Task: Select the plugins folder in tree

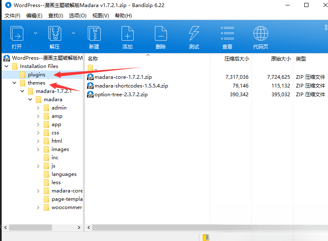Action: 36,75
